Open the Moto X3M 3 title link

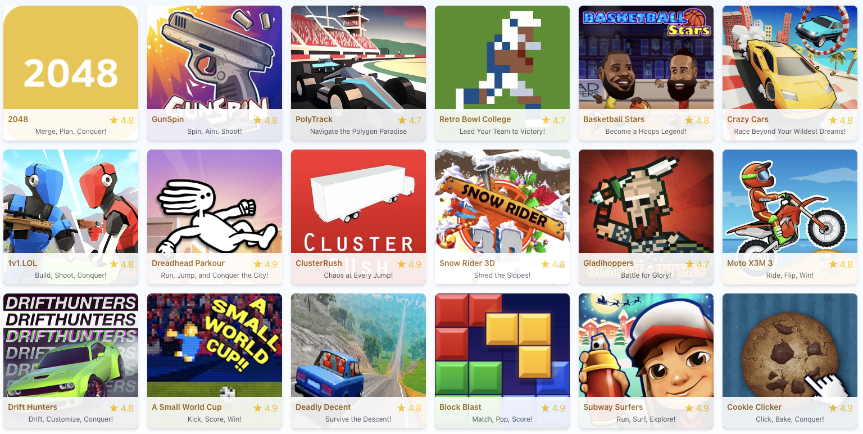tap(750, 263)
